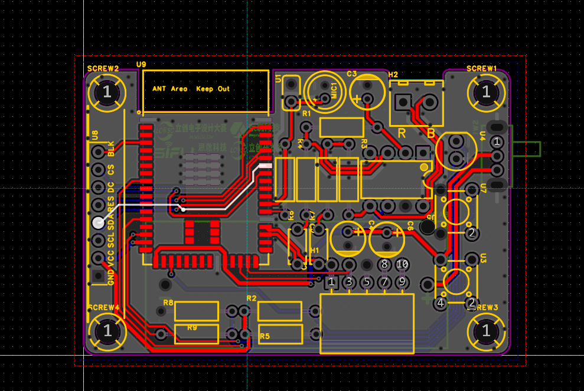Select pad 3 of the bottom header
584x391 pixels.
point(349,282)
